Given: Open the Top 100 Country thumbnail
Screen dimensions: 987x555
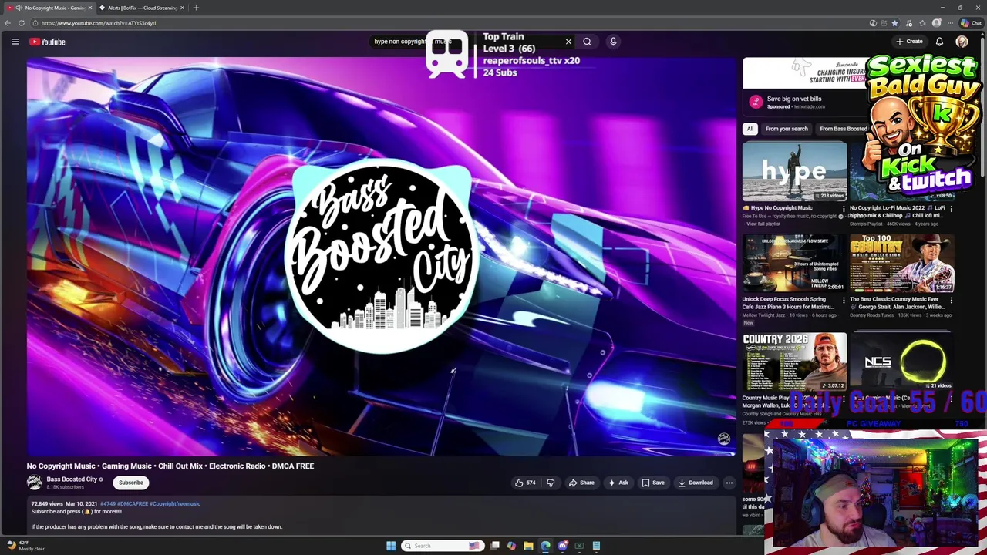Looking at the screenshot, I should [902, 263].
